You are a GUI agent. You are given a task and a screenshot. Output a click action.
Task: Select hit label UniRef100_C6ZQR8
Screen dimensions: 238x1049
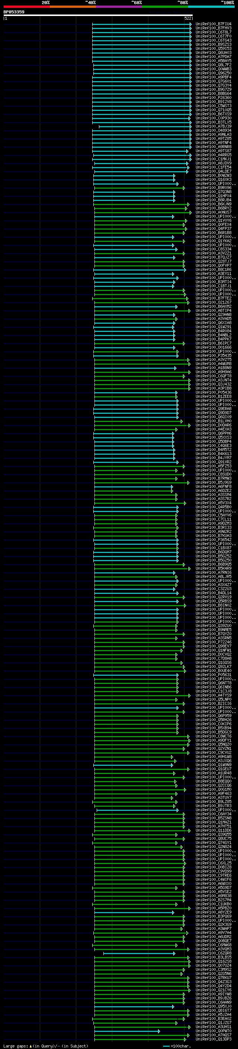pyautogui.click(x=213, y=953)
